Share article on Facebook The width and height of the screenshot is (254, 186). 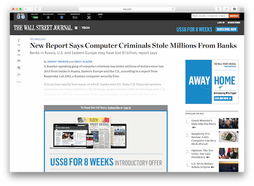click(x=19, y=41)
